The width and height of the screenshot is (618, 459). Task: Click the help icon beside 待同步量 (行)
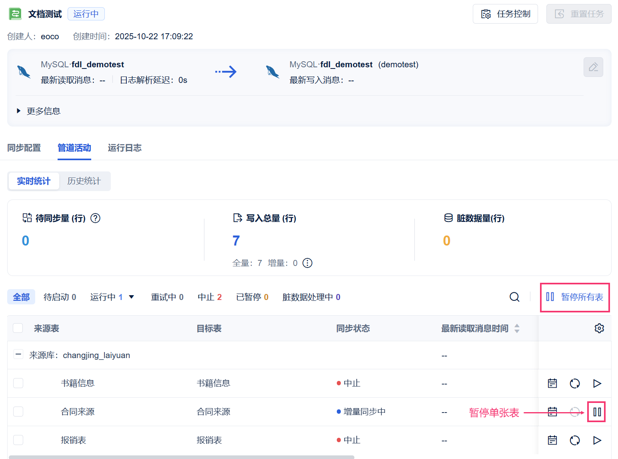95,218
